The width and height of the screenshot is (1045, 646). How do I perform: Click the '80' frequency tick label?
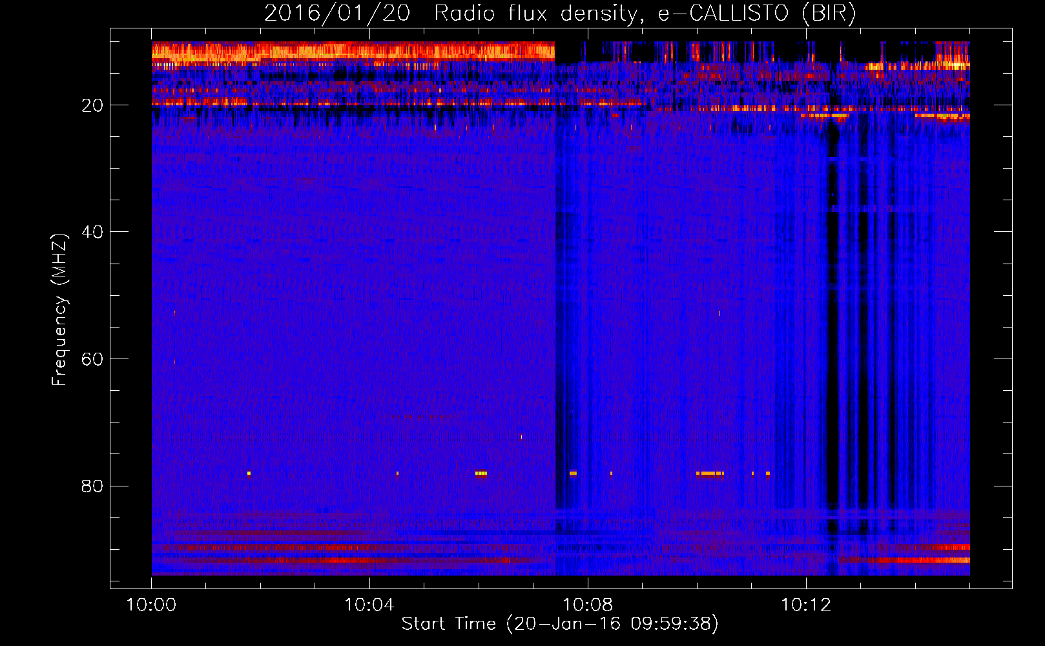[93, 486]
